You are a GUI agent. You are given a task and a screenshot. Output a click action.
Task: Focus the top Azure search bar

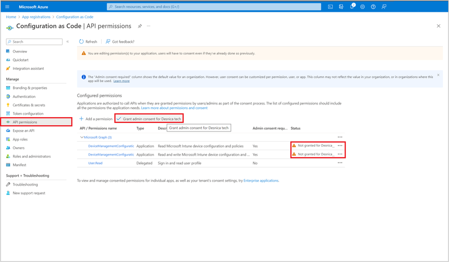click(x=214, y=7)
